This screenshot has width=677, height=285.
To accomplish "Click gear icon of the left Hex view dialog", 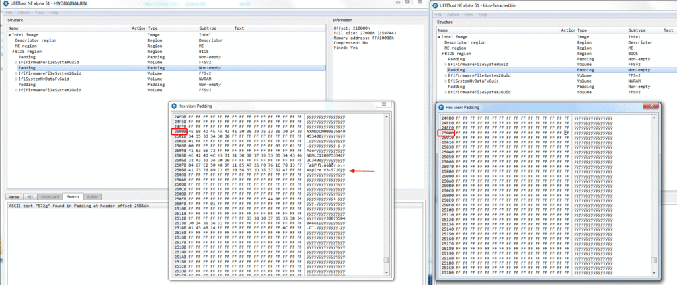I will coord(174,106).
